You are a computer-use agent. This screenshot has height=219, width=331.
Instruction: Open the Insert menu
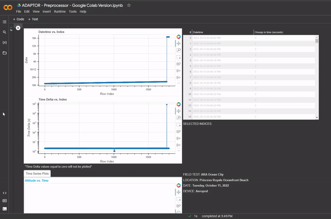[47, 12]
